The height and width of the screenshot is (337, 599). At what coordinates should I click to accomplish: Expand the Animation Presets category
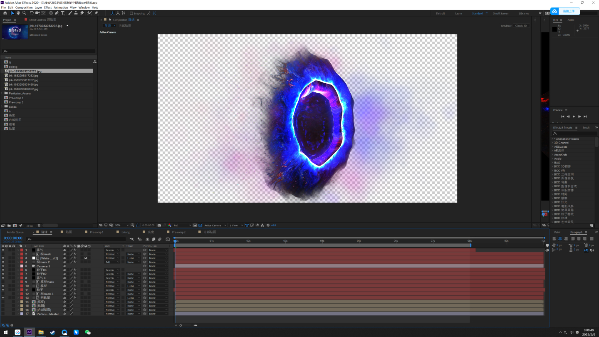point(552,139)
